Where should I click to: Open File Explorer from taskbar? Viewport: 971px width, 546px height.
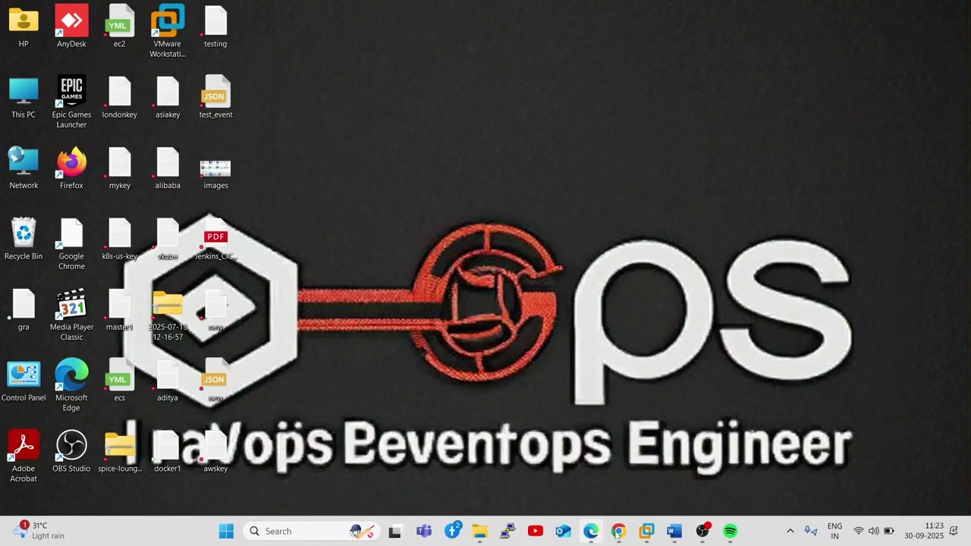point(479,531)
